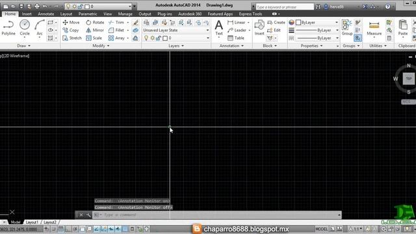Toggle Dynamic Input in status bar
Image resolution: width=416 pixels, height=234 pixels.
[111, 229]
